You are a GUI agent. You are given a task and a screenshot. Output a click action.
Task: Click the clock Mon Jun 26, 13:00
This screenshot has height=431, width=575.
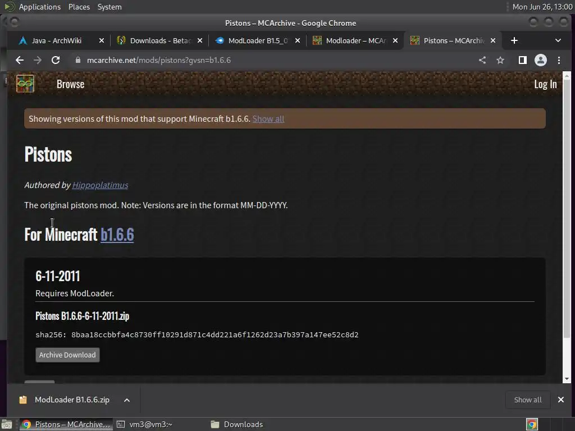pyautogui.click(x=542, y=7)
